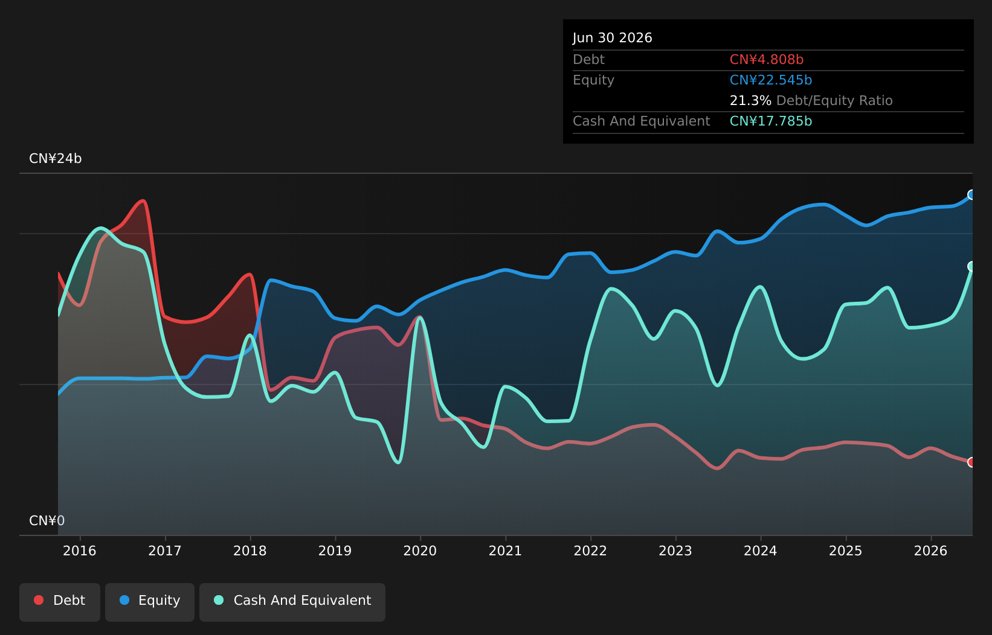Click the CN¥4.808b debt value
This screenshot has width=992, height=635.
[767, 60]
